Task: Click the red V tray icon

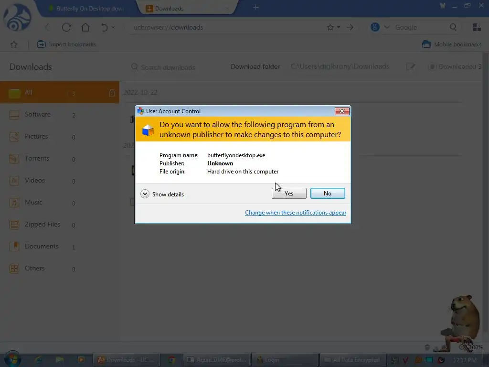Action: 406,360
